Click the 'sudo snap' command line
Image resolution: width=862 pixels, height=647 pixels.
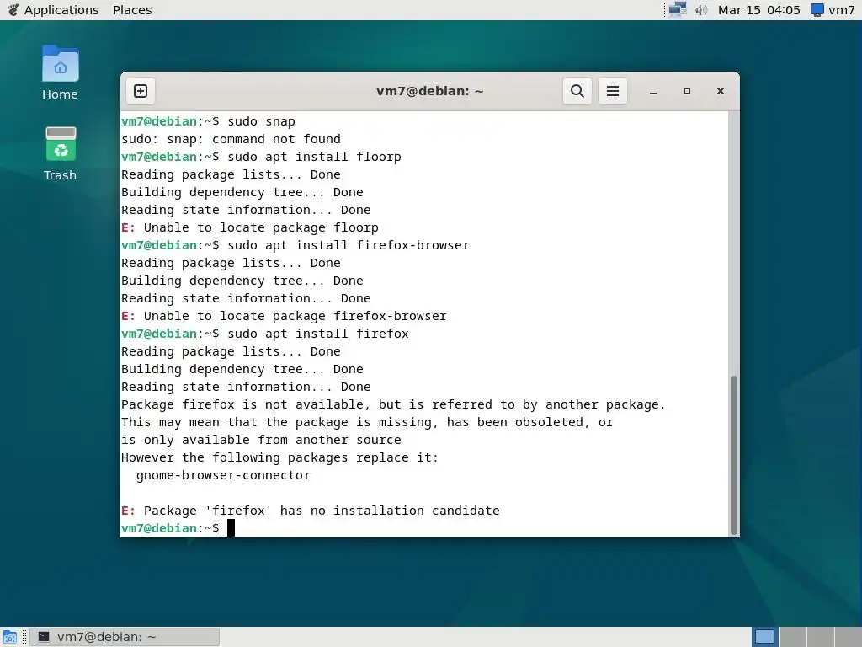click(x=261, y=121)
